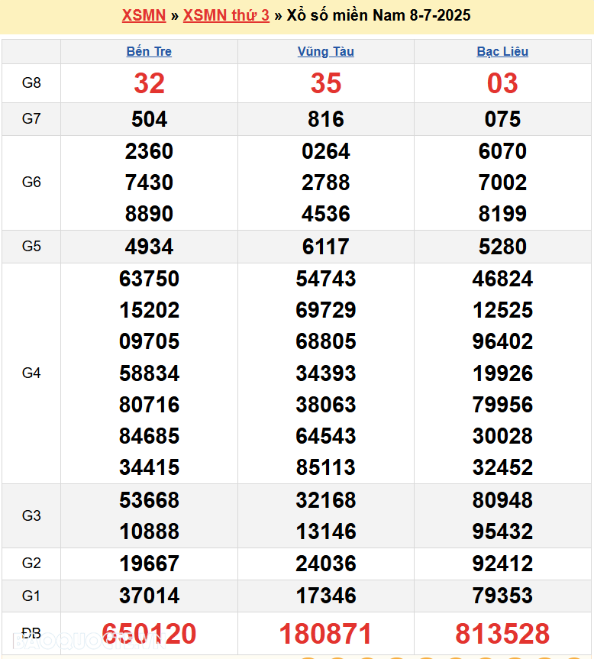Click the G8 result 03 for Bạc Liêu
This screenshot has height=659, width=594.
502,83
